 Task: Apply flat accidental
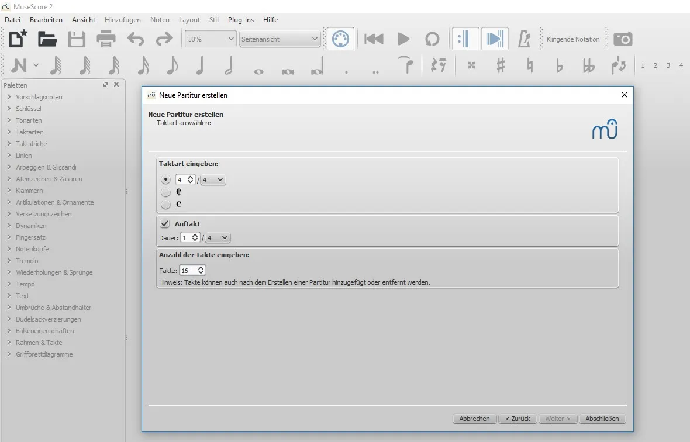[559, 65]
